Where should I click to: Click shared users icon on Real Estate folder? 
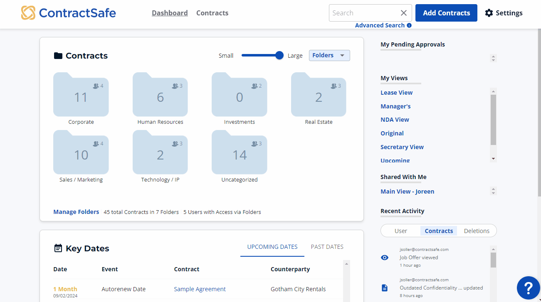coord(333,86)
